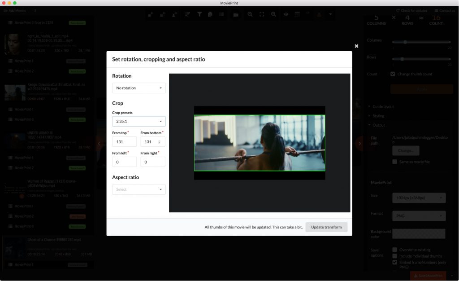This screenshot has height=281, width=459.
Task: Select the Keego_DirectorsCut movie thumbnail
Action: point(15,92)
